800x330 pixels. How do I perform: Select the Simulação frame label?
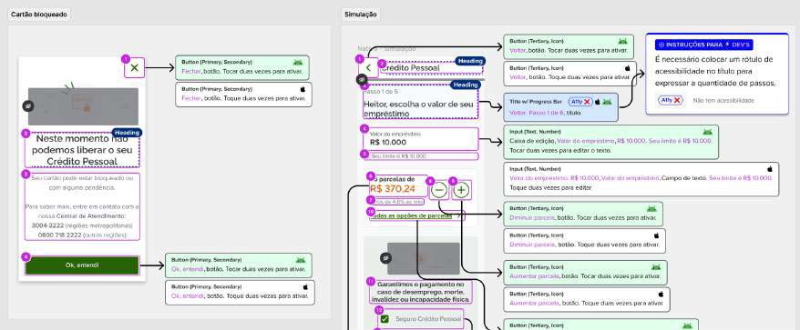click(x=361, y=15)
